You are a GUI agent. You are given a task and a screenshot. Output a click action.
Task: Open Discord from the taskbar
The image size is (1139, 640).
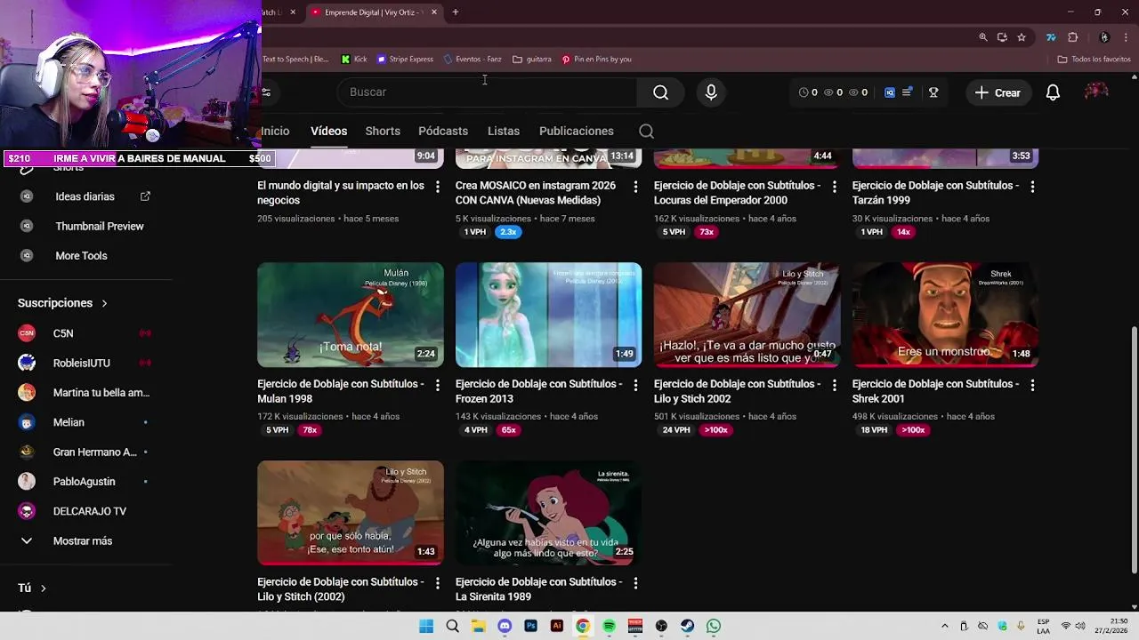505,626
